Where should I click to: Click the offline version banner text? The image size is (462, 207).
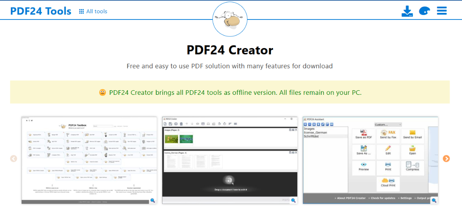(235, 93)
